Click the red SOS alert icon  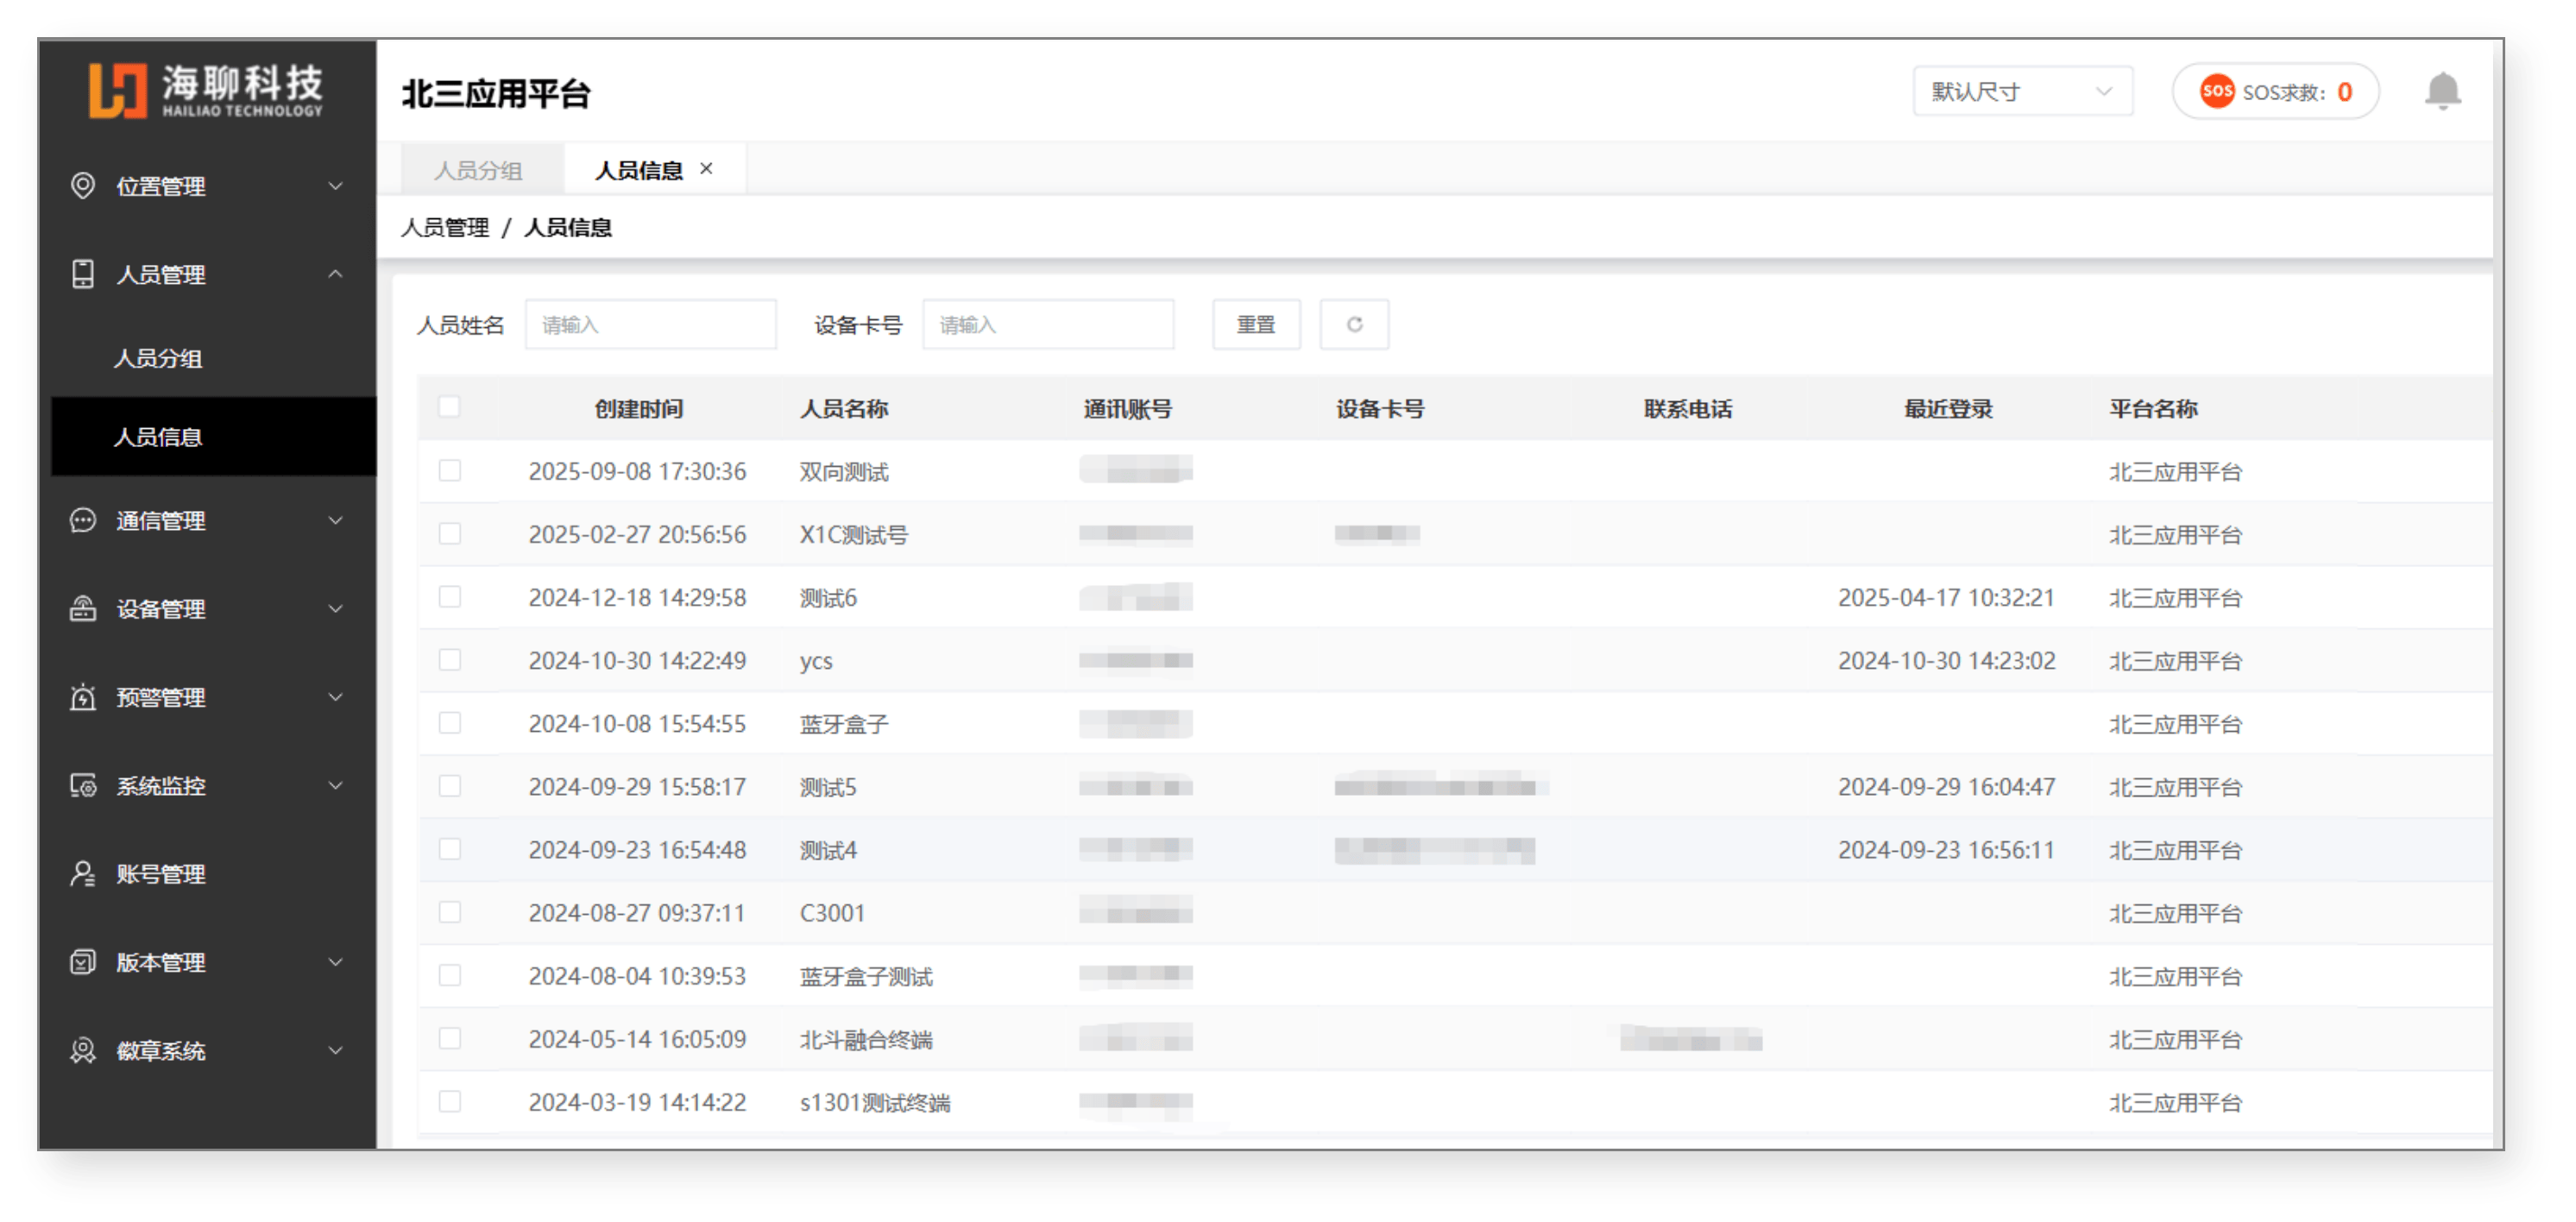tap(2217, 92)
